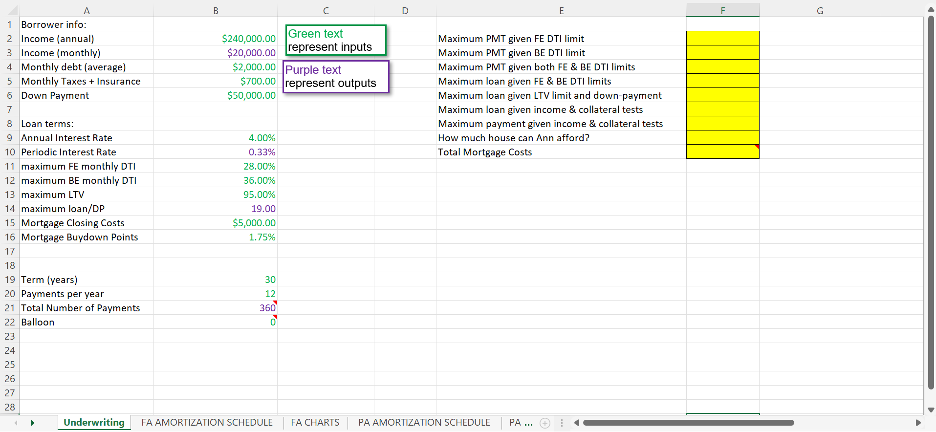
Task: Select the row 17 header
Action: pos(10,251)
